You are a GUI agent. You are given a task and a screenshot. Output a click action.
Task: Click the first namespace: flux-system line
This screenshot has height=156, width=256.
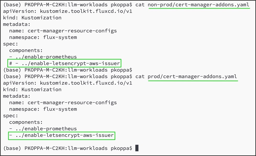[x=43, y=37]
